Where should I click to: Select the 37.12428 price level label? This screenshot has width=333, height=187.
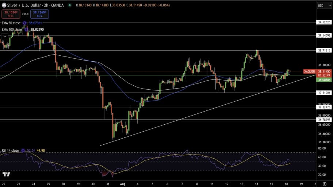(324, 107)
